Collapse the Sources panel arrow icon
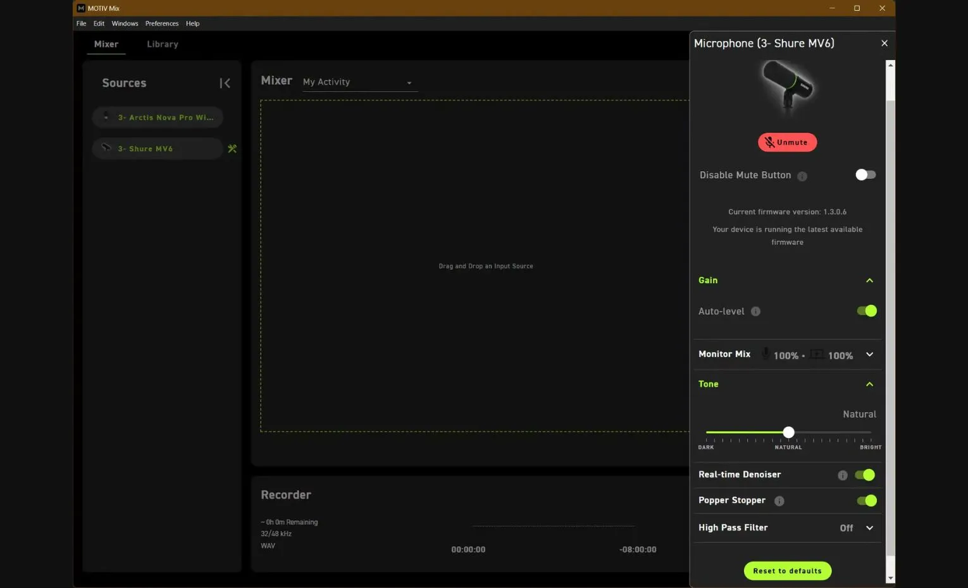968x588 pixels. pyautogui.click(x=225, y=83)
